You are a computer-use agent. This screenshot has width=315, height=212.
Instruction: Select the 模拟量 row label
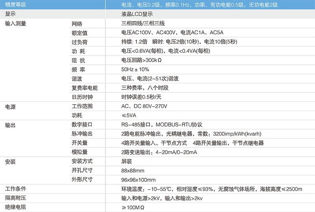tap(79, 152)
